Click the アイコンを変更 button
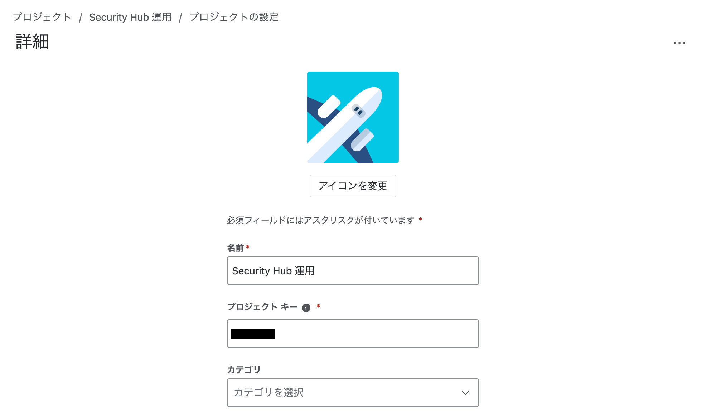The height and width of the screenshot is (417, 716). tap(353, 186)
